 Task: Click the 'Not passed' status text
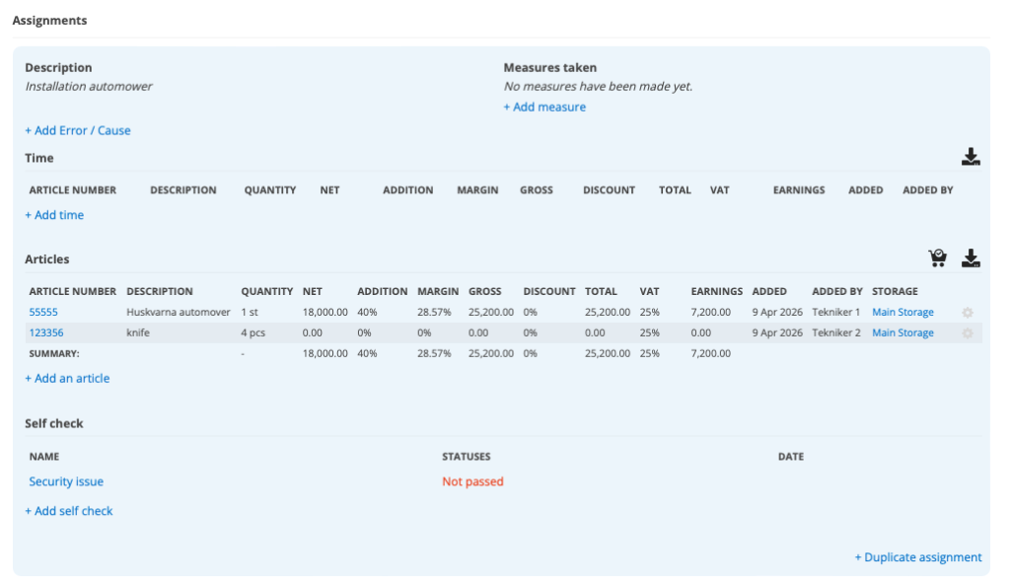click(472, 481)
